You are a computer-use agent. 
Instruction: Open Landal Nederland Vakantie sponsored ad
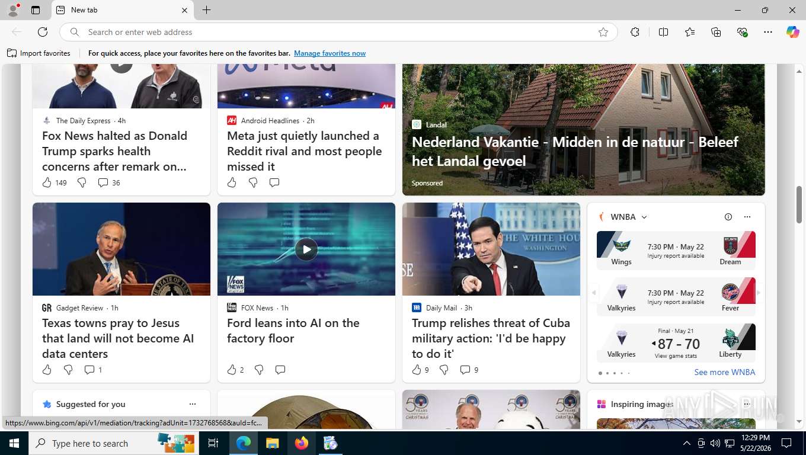[584, 130]
